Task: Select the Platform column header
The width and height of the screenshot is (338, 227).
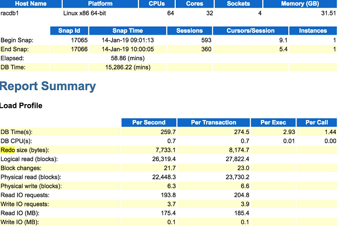Action: pyautogui.click(x=100, y=3)
